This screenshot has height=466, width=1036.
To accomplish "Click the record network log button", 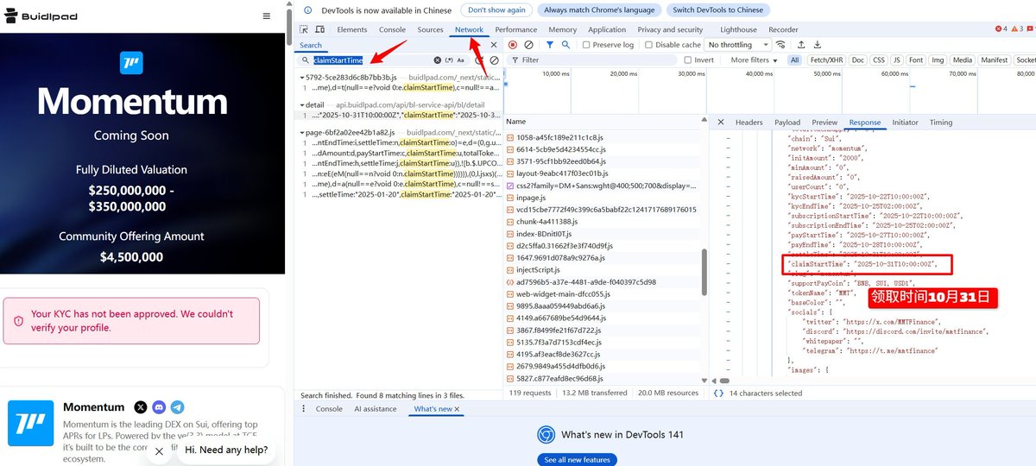I will click(513, 45).
